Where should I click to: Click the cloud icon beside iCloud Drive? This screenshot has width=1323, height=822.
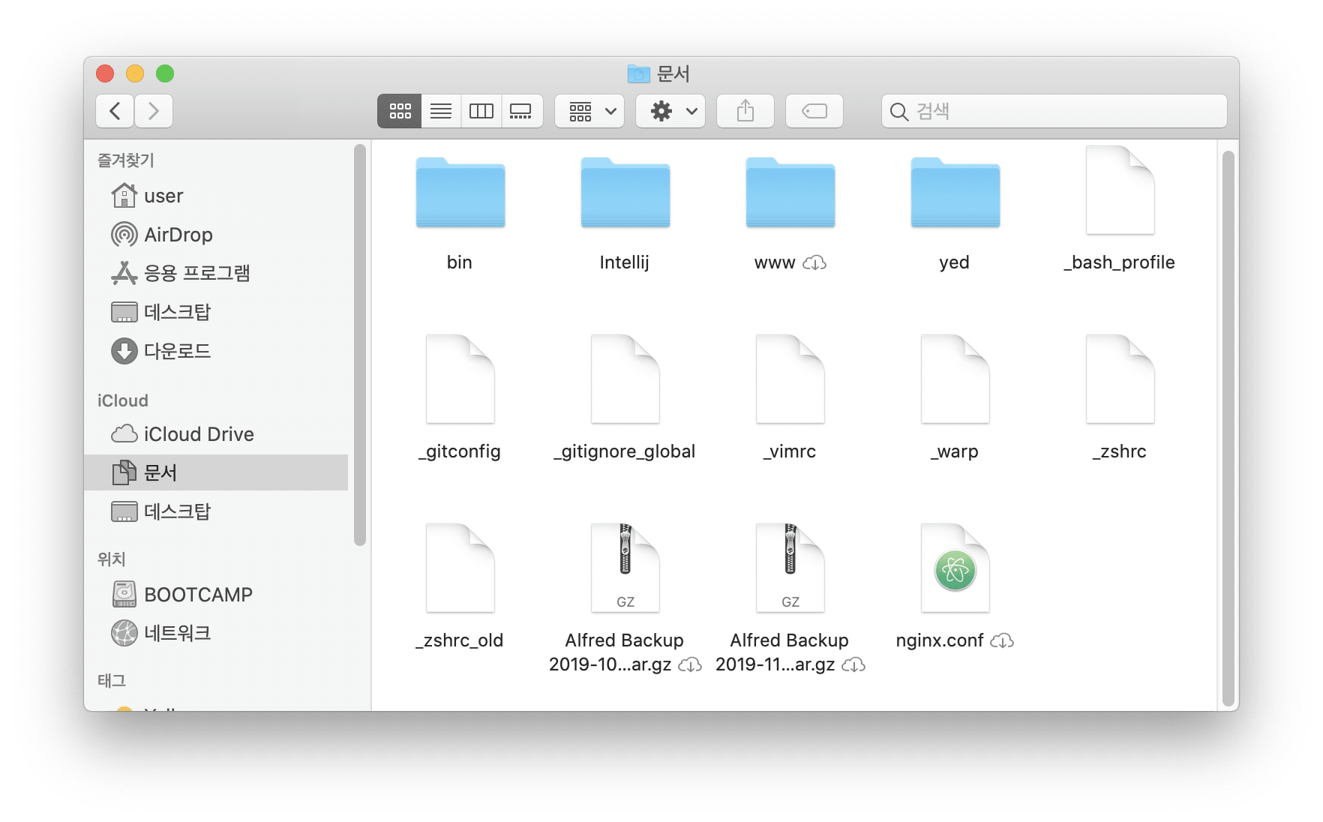point(124,434)
